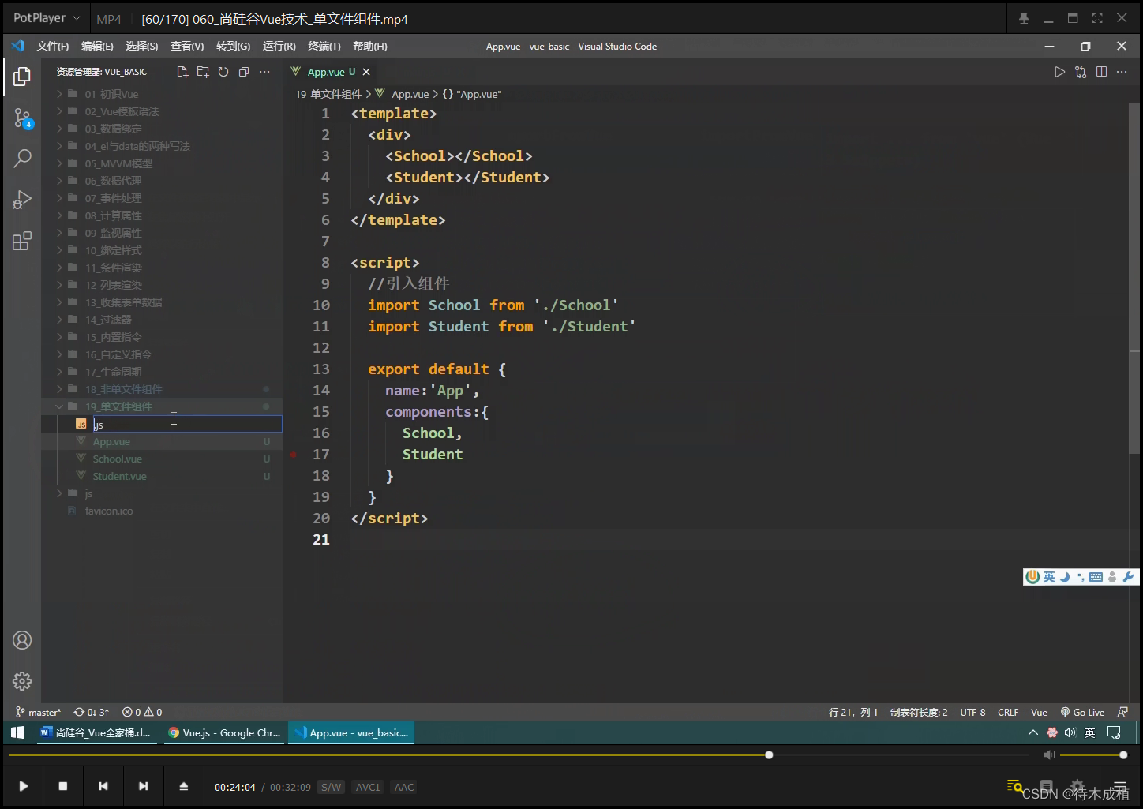Play the video in PotPlayer
This screenshot has height=809, width=1143.
[x=24, y=786]
